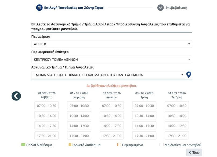Click the orange Περιορισμένα legend swatch
The height and width of the screenshot is (157, 217).
pyautogui.click(x=119, y=145)
